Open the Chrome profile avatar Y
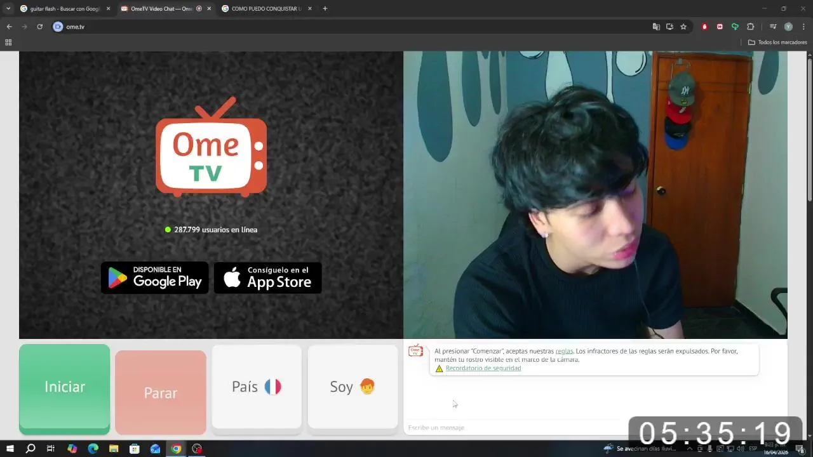Screen dimensions: 813x457 click(788, 27)
